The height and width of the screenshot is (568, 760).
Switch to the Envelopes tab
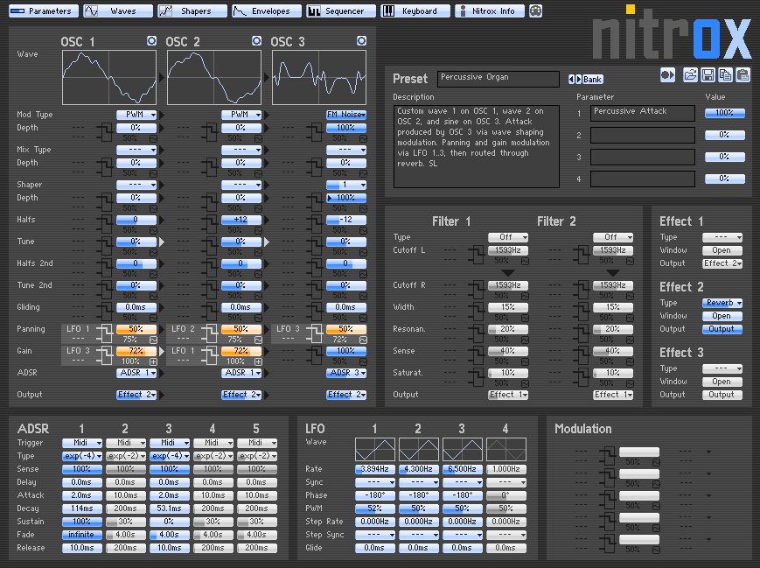(267, 11)
